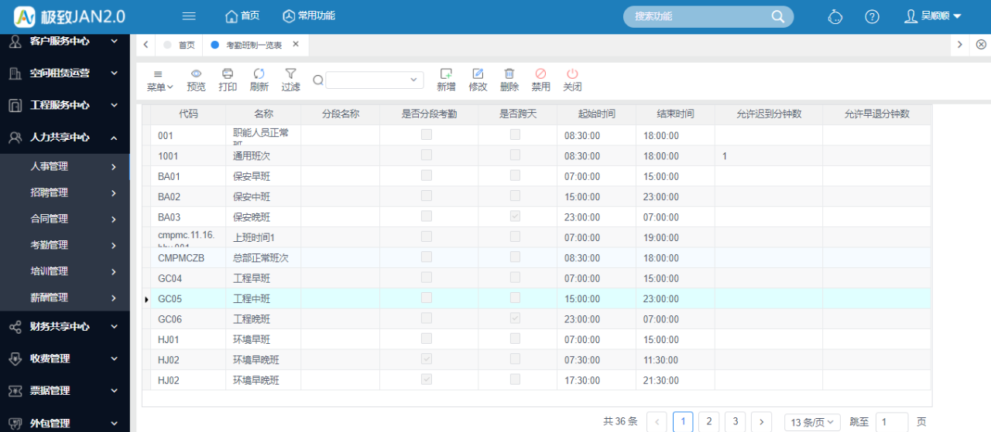The height and width of the screenshot is (432, 991).
Task: Click the 极致JAN2.0 logo
Action: 70,16
